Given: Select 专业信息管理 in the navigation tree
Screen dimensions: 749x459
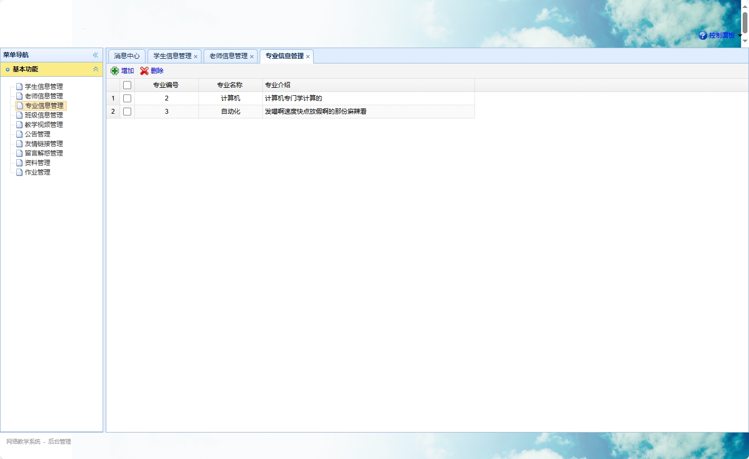Looking at the screenshot, I should coord(44,106).
